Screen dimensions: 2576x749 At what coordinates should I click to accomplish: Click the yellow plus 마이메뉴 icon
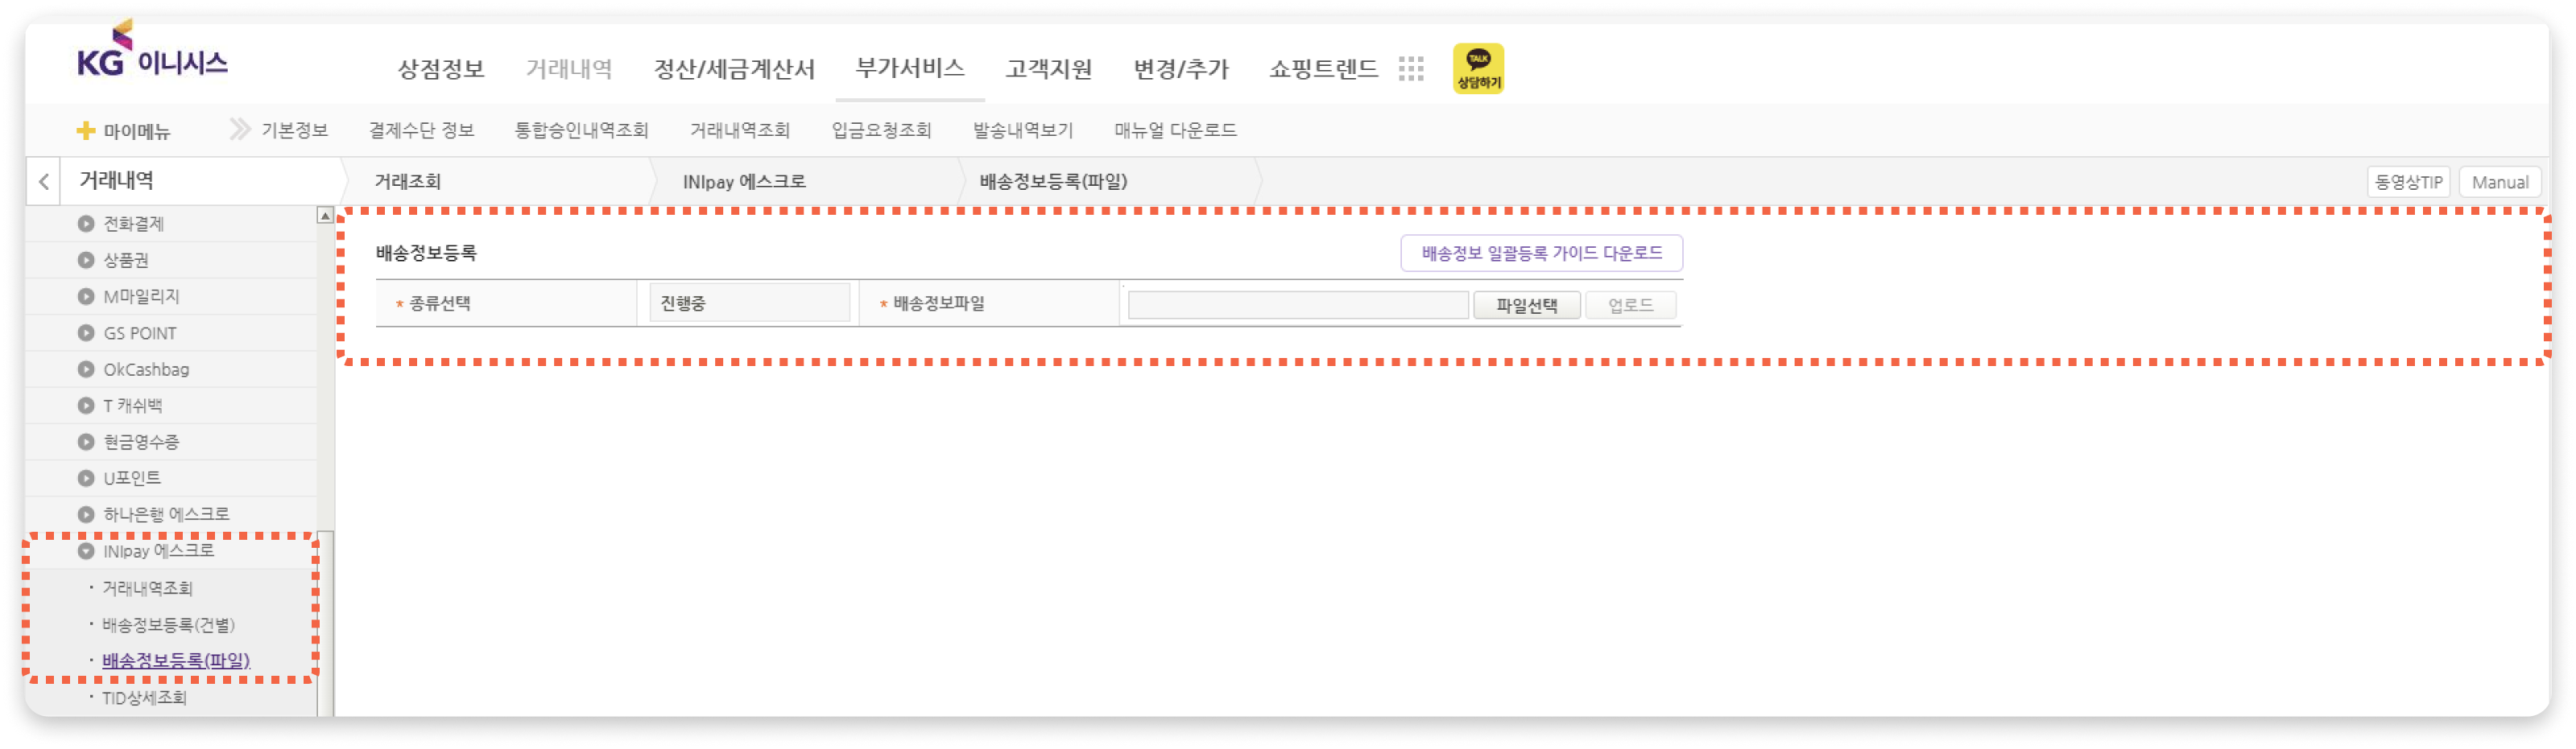click(x=86, y=130)
